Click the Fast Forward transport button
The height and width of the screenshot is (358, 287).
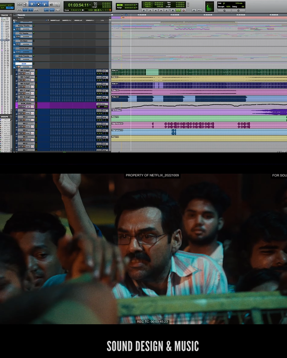[x=161, y=11]
